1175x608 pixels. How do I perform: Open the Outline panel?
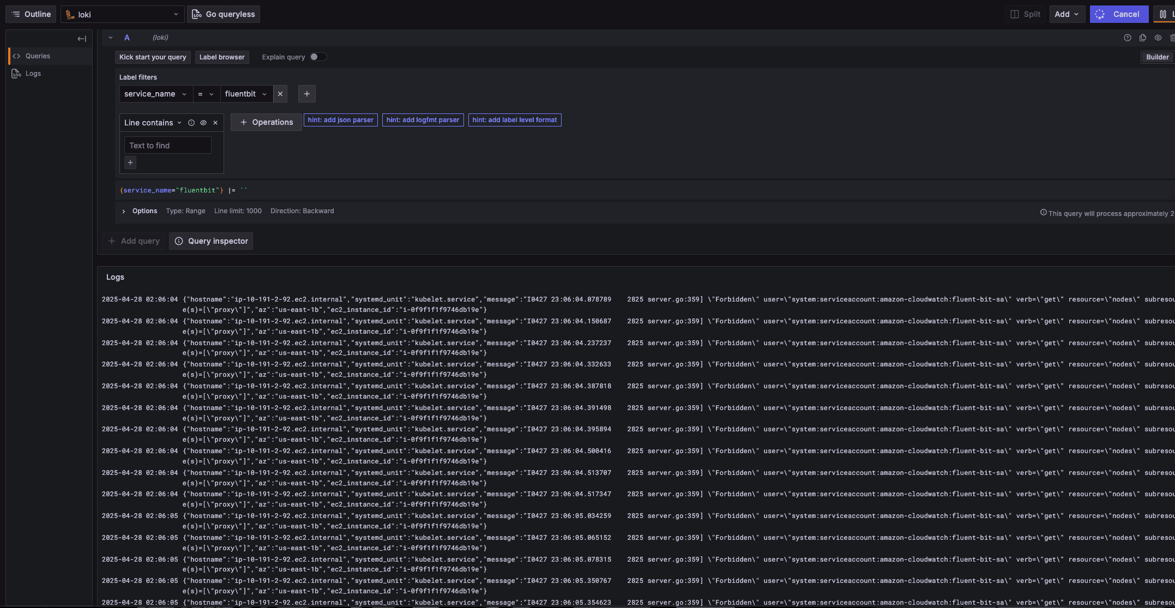pos(31,14)
